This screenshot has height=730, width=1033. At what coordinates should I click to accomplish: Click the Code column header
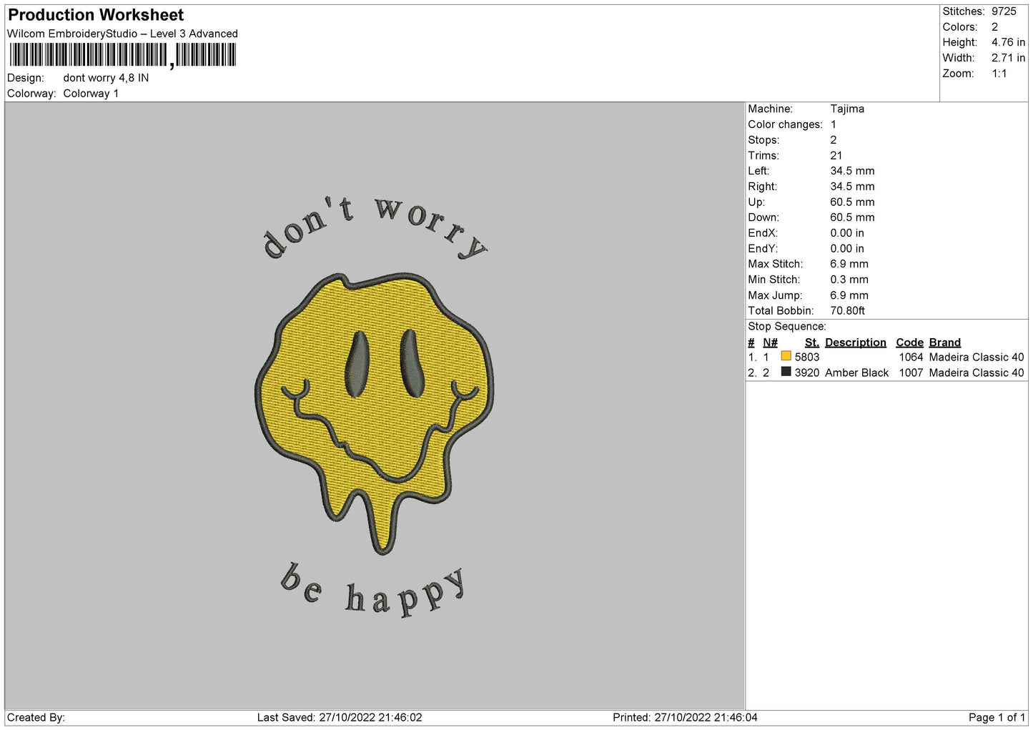pyautogui.click(x=910, y=342)
